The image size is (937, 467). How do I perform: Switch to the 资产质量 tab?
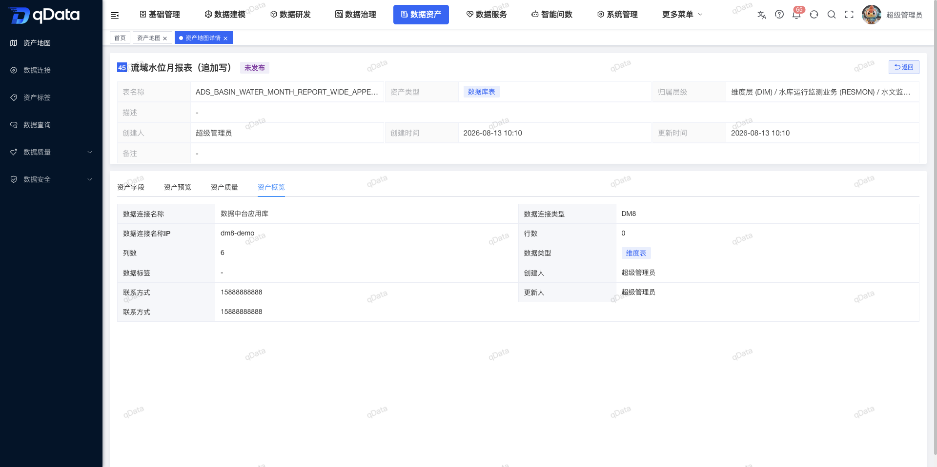pos(224,187)
